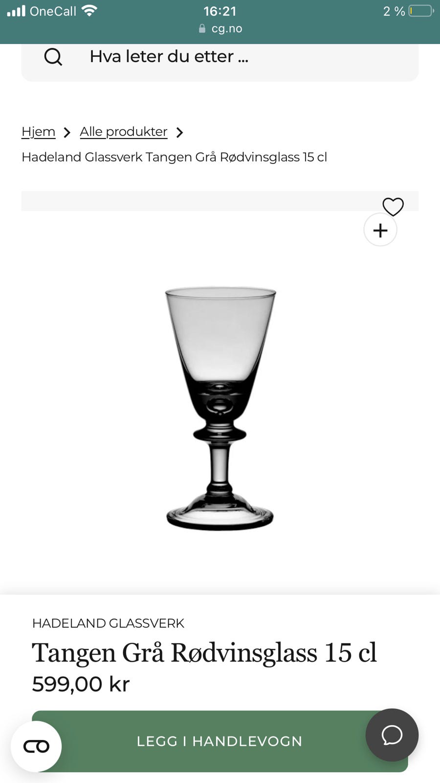
Task: Open the red wine glass product image
Action: (220, 409)
